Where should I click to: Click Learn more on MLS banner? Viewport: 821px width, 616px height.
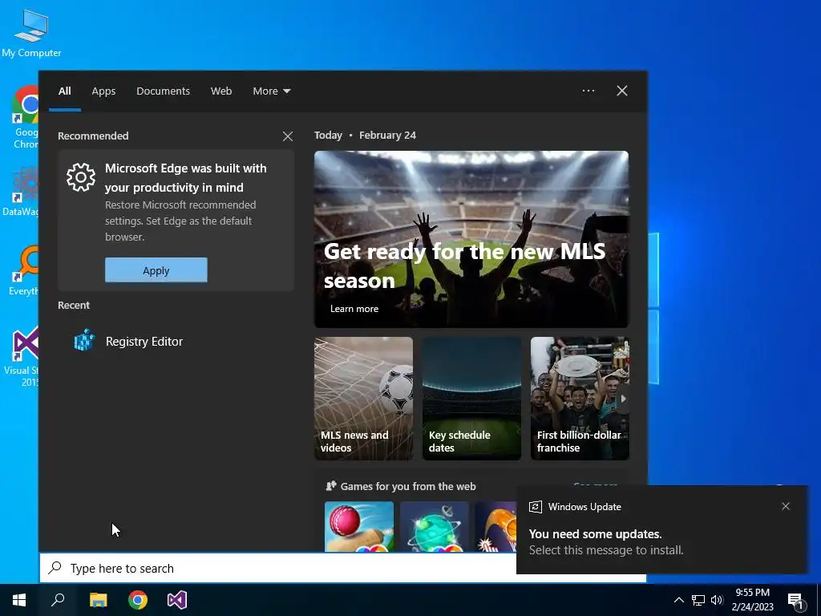coord(354,309)
